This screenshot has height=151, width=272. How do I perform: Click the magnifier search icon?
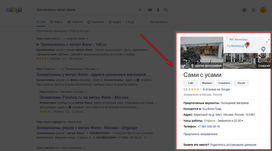(x=166, y=10)
